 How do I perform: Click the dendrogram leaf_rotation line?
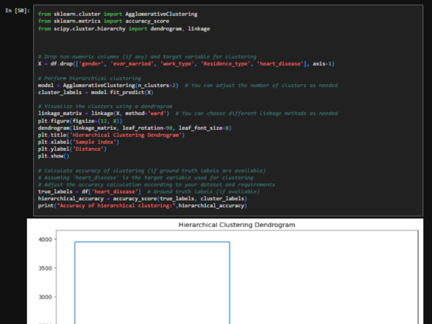click(x=135, y=128)
